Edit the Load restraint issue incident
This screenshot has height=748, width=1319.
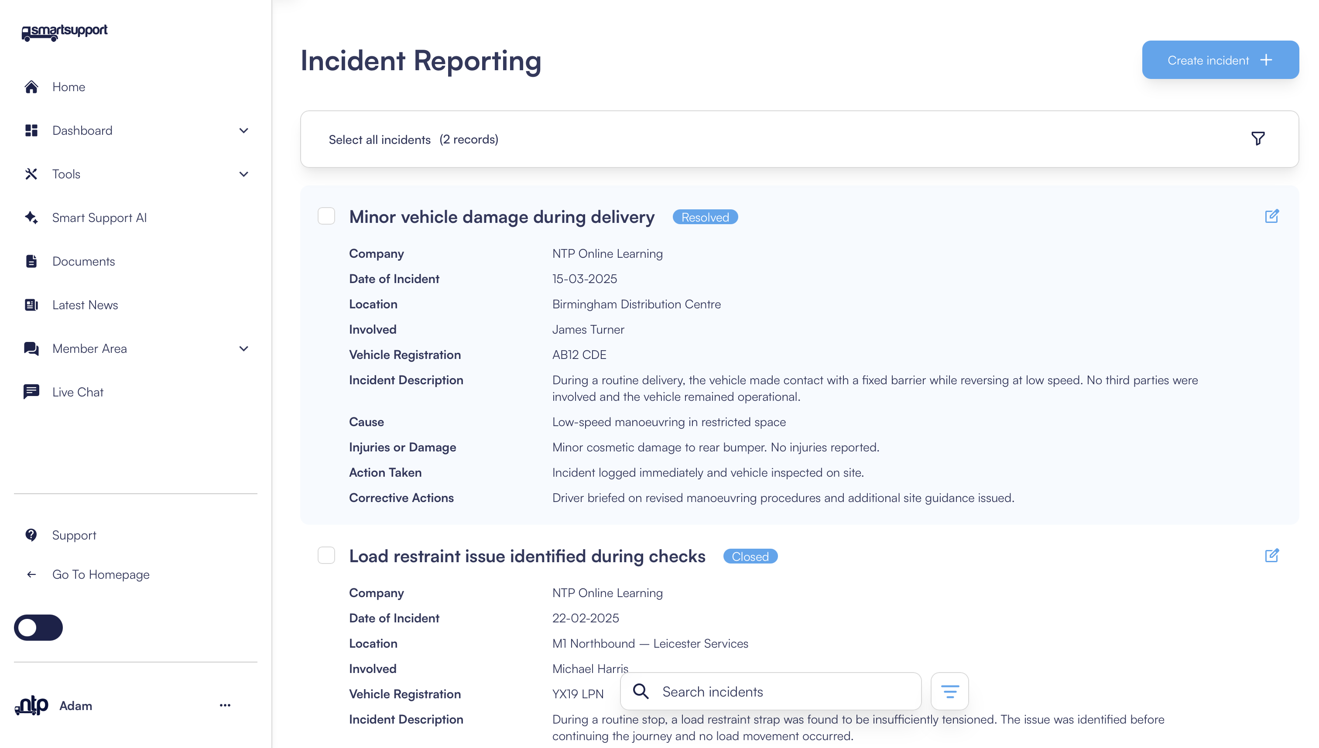[x=1271, y=555]
